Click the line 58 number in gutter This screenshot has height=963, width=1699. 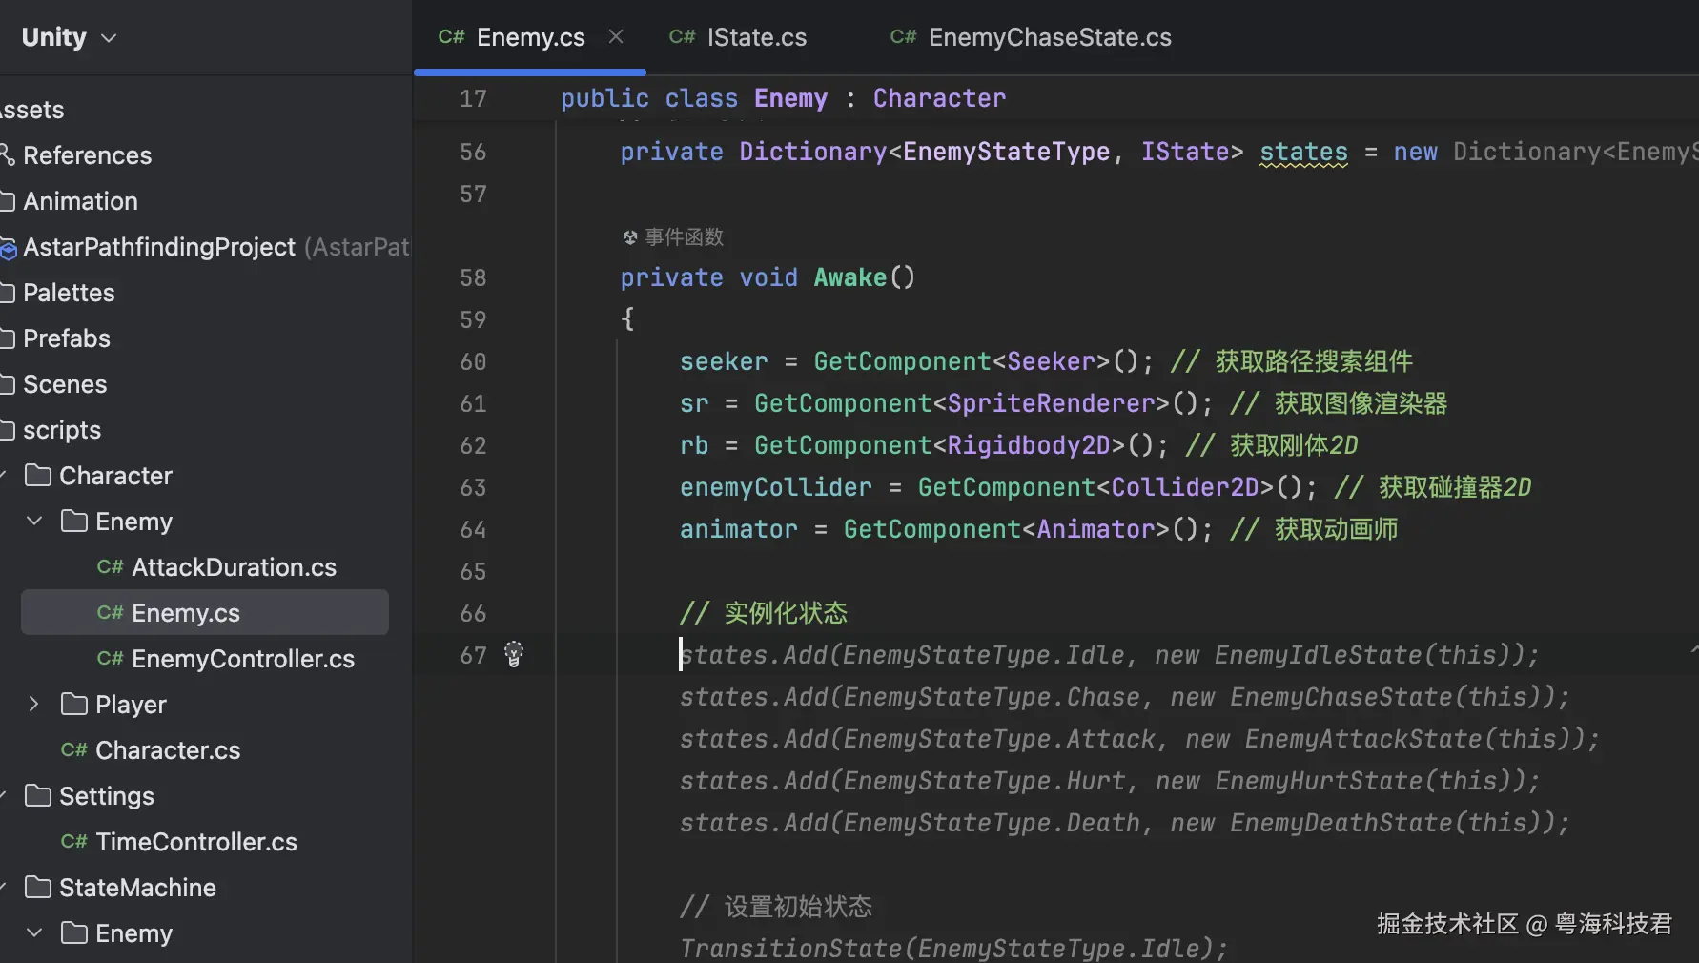pyautogui.click(x=473, y=277)
